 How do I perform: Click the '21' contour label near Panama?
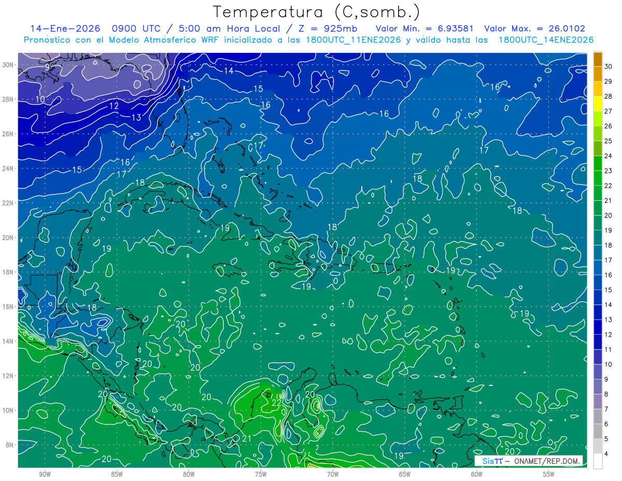247,439
